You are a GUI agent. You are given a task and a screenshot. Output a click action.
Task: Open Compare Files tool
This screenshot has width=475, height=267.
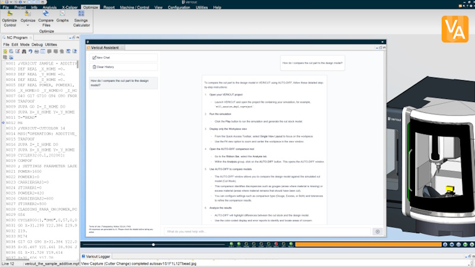pos(46,19)
